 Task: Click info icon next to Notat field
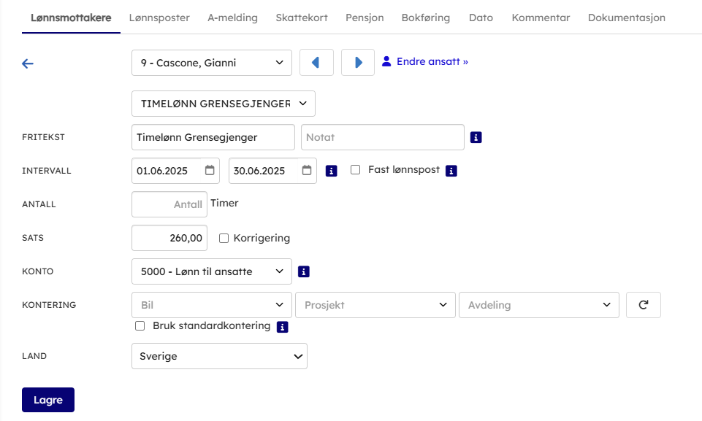[476, 137]
